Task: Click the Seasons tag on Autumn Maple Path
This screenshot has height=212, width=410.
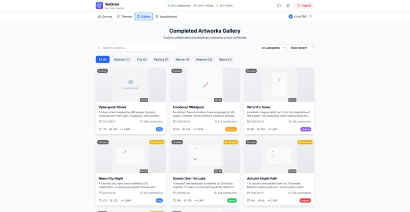Action: coord(305,200)
